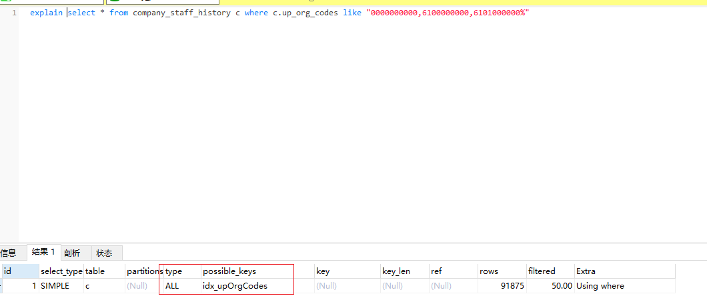Select the type column header

coord(182,271)
